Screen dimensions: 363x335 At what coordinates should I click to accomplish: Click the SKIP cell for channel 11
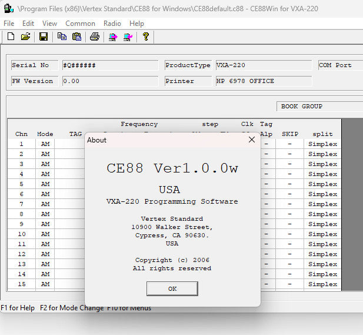point(289,244)
